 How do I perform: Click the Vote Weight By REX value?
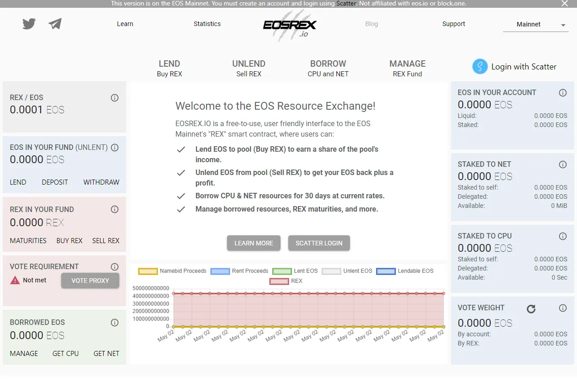coord(551,343)
